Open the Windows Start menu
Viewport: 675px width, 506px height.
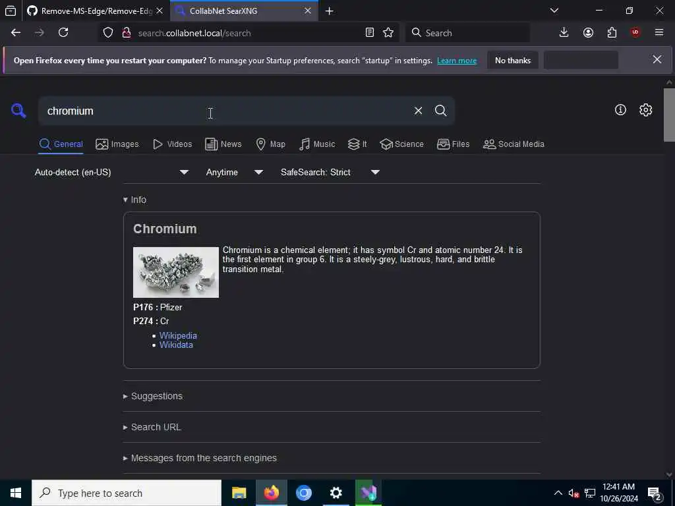click(16, 493)
